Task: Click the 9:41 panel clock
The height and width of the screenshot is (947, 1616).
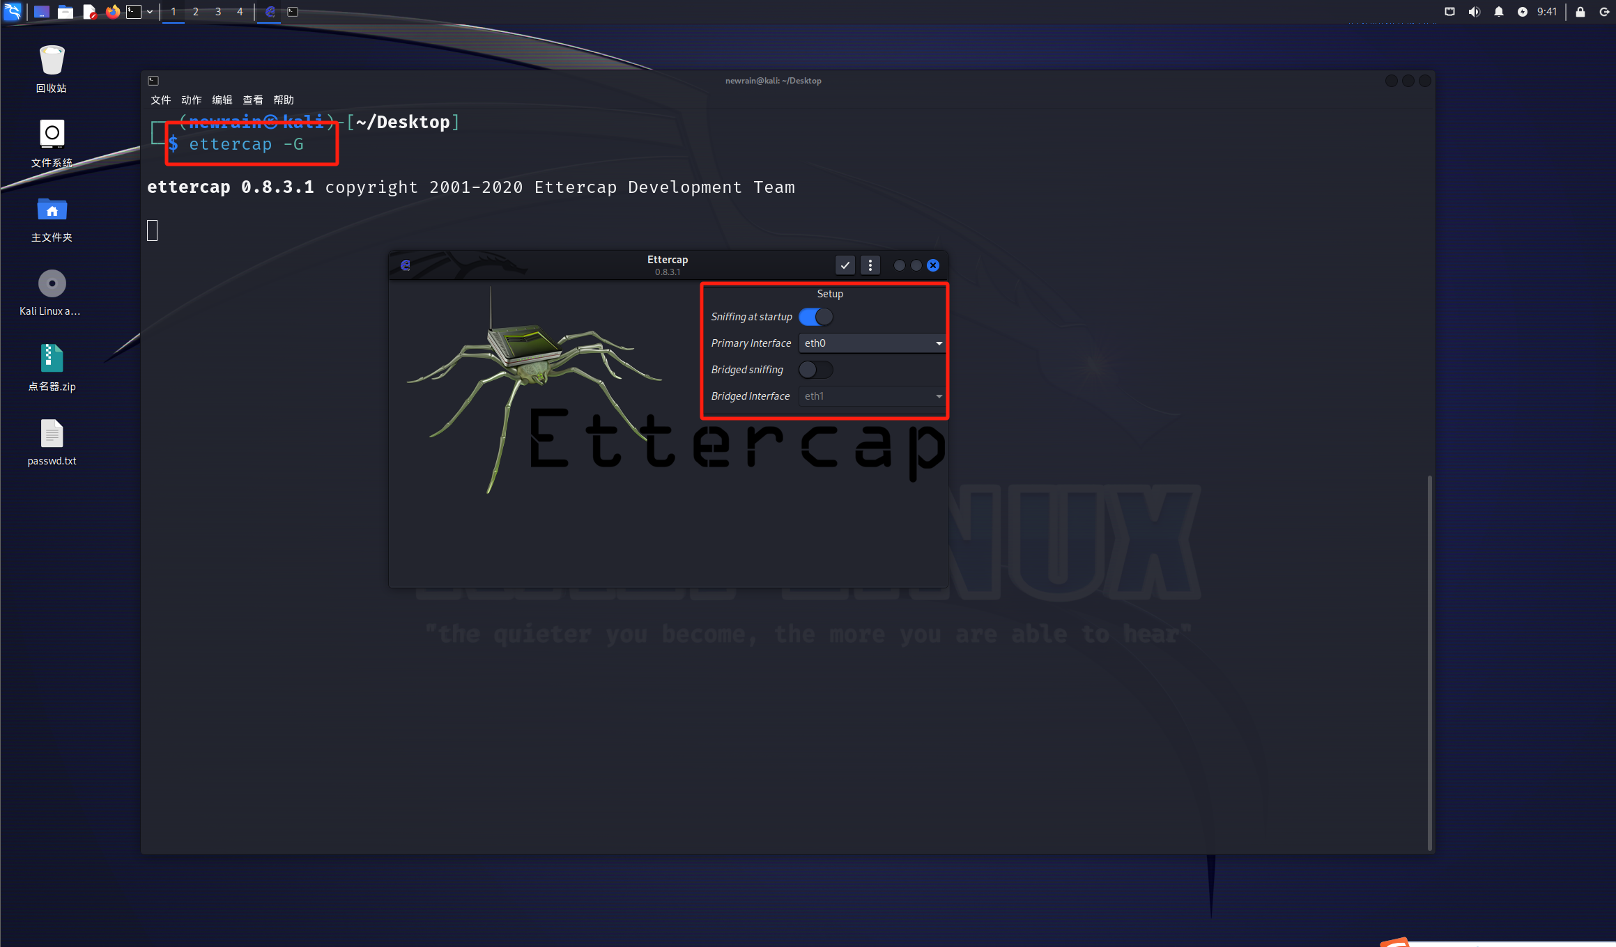Action: tap(1547, 12)
